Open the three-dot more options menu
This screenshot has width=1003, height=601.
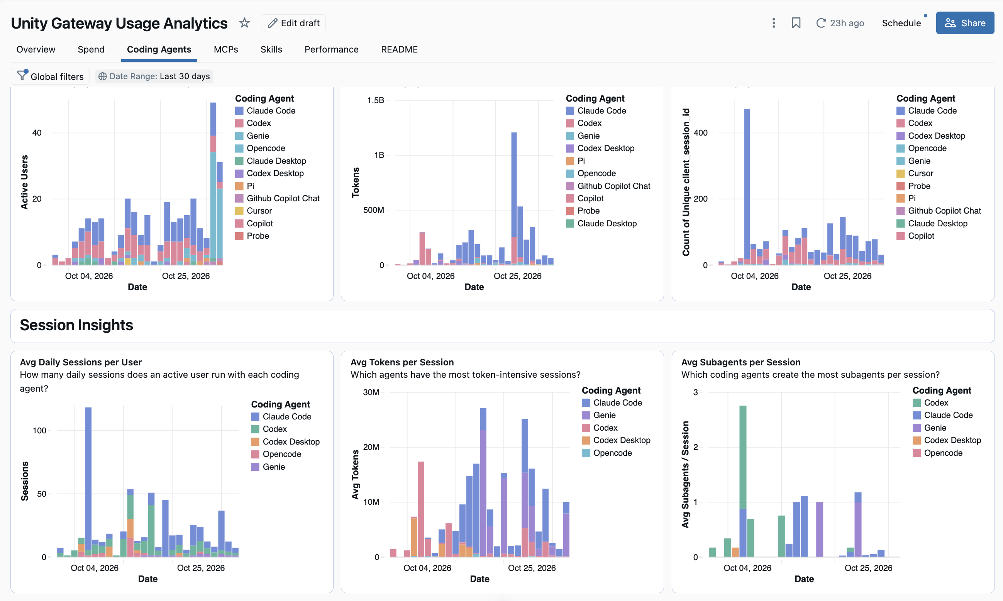(x=774, y=23)
